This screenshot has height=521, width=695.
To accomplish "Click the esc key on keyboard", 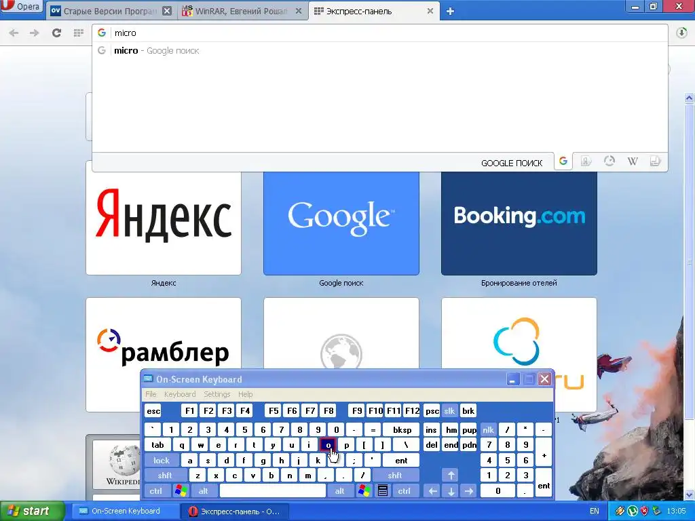I will (x=153, y=411).
